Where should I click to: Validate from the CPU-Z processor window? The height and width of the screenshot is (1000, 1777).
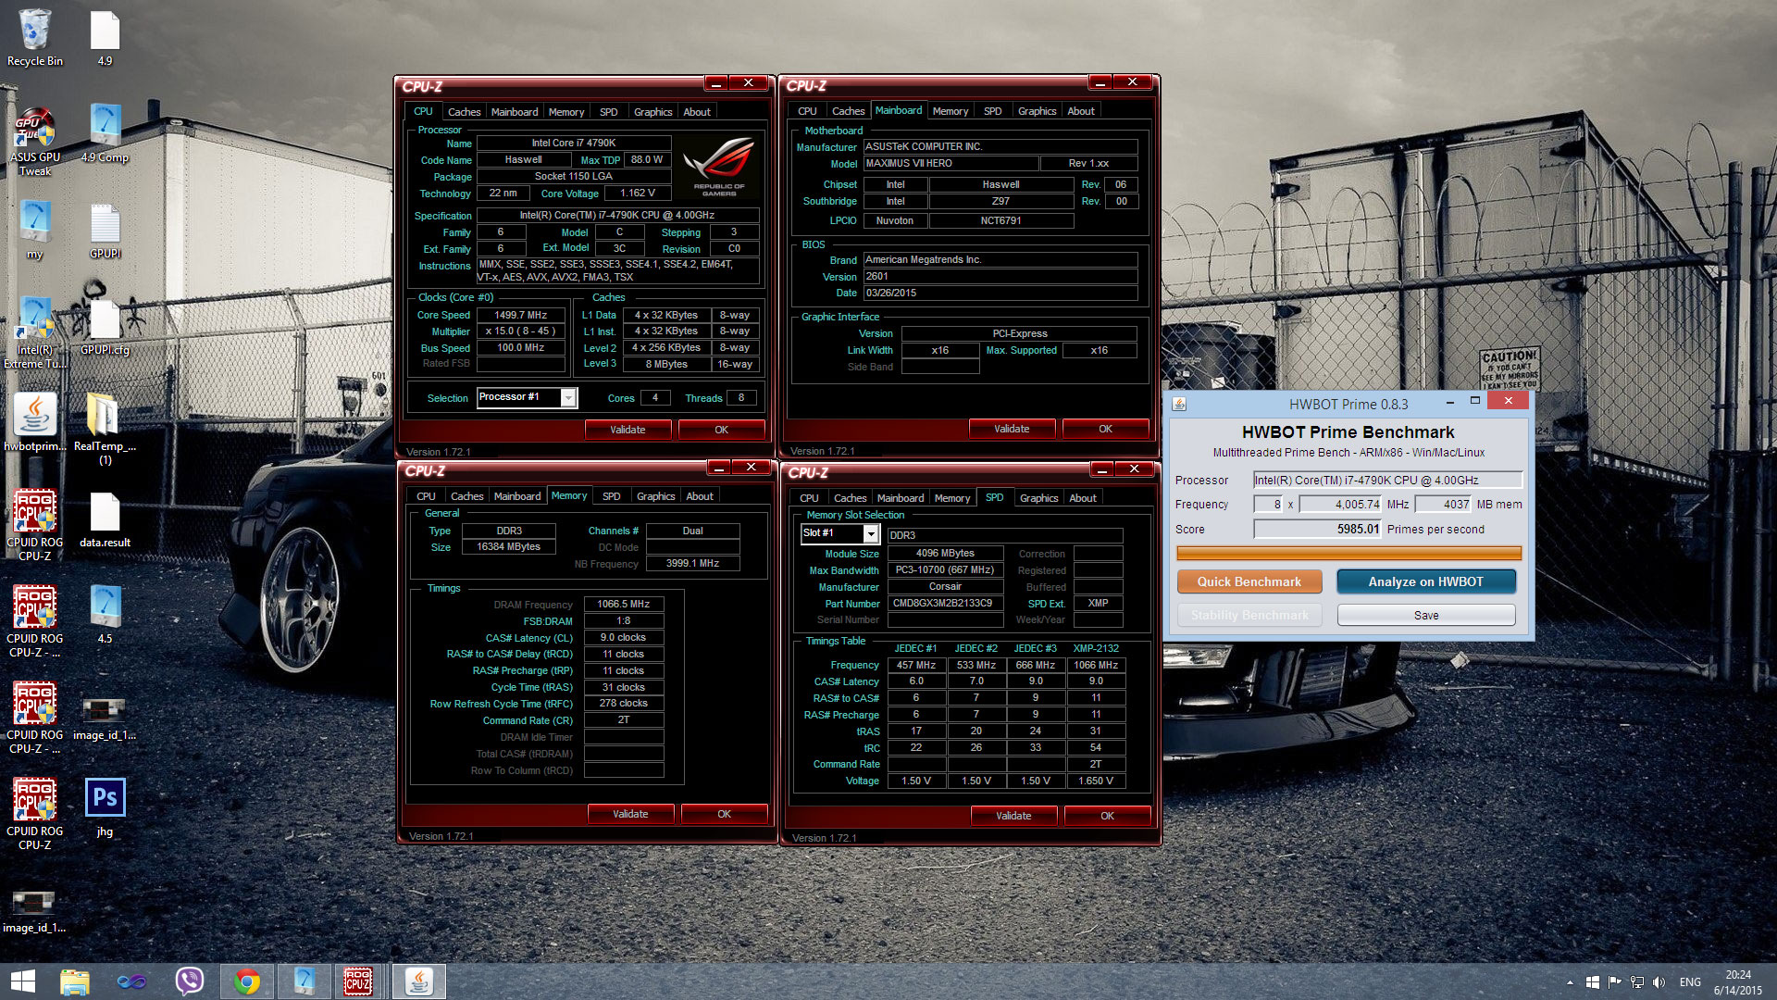(628, 430)
